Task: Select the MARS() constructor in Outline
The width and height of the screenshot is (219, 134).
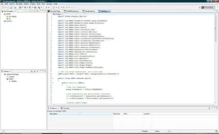Action: tap(14, 81)
